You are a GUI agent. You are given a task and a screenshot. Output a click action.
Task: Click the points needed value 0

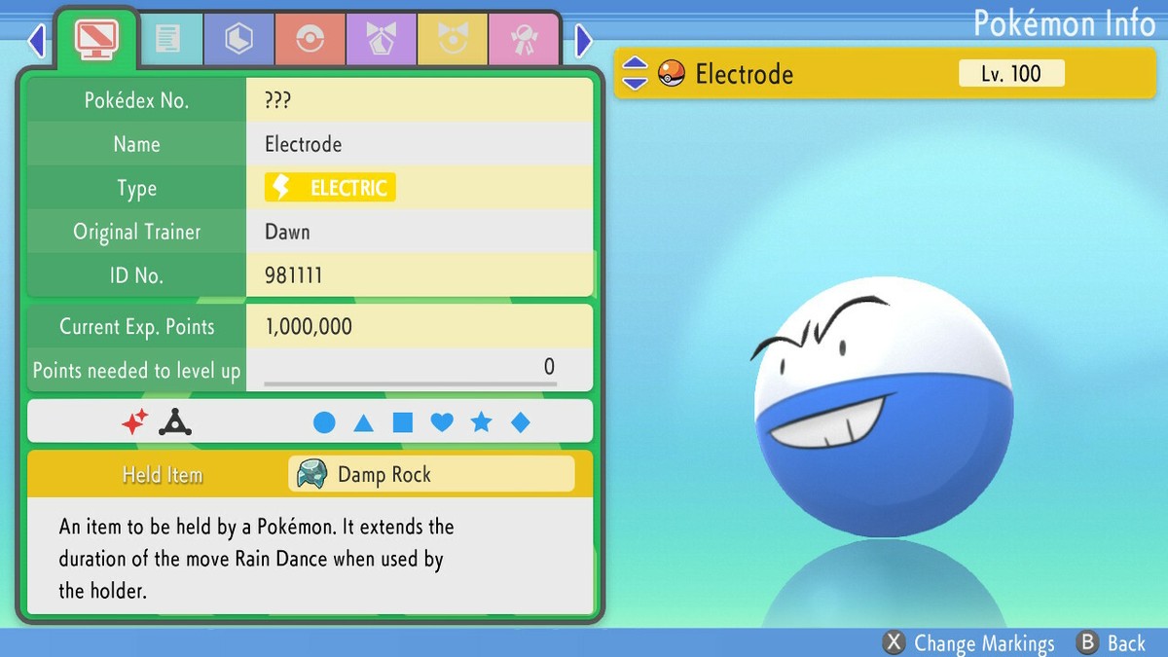coord(549,367)
